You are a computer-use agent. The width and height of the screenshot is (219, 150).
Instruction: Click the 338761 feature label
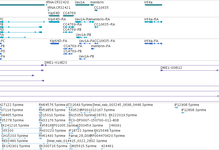(101, 115)
